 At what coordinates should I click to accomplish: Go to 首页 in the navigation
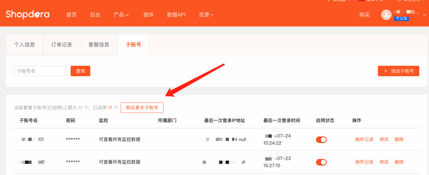pyautogui.click(x=71, y=15)
